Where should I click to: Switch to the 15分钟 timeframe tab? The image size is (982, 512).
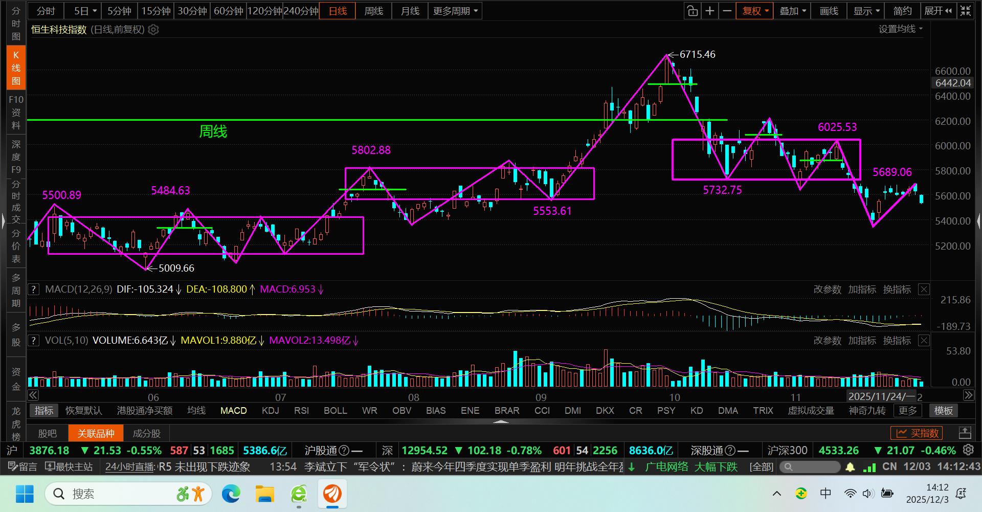click(156, 11)
